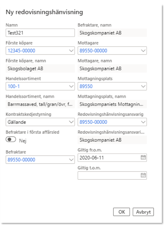Select the Förste köpare, namn field Skogsbolaget AB
Image resolution: width=164 pixels, height=225 pixels.
pyautogui.click(x=40, y=69)
